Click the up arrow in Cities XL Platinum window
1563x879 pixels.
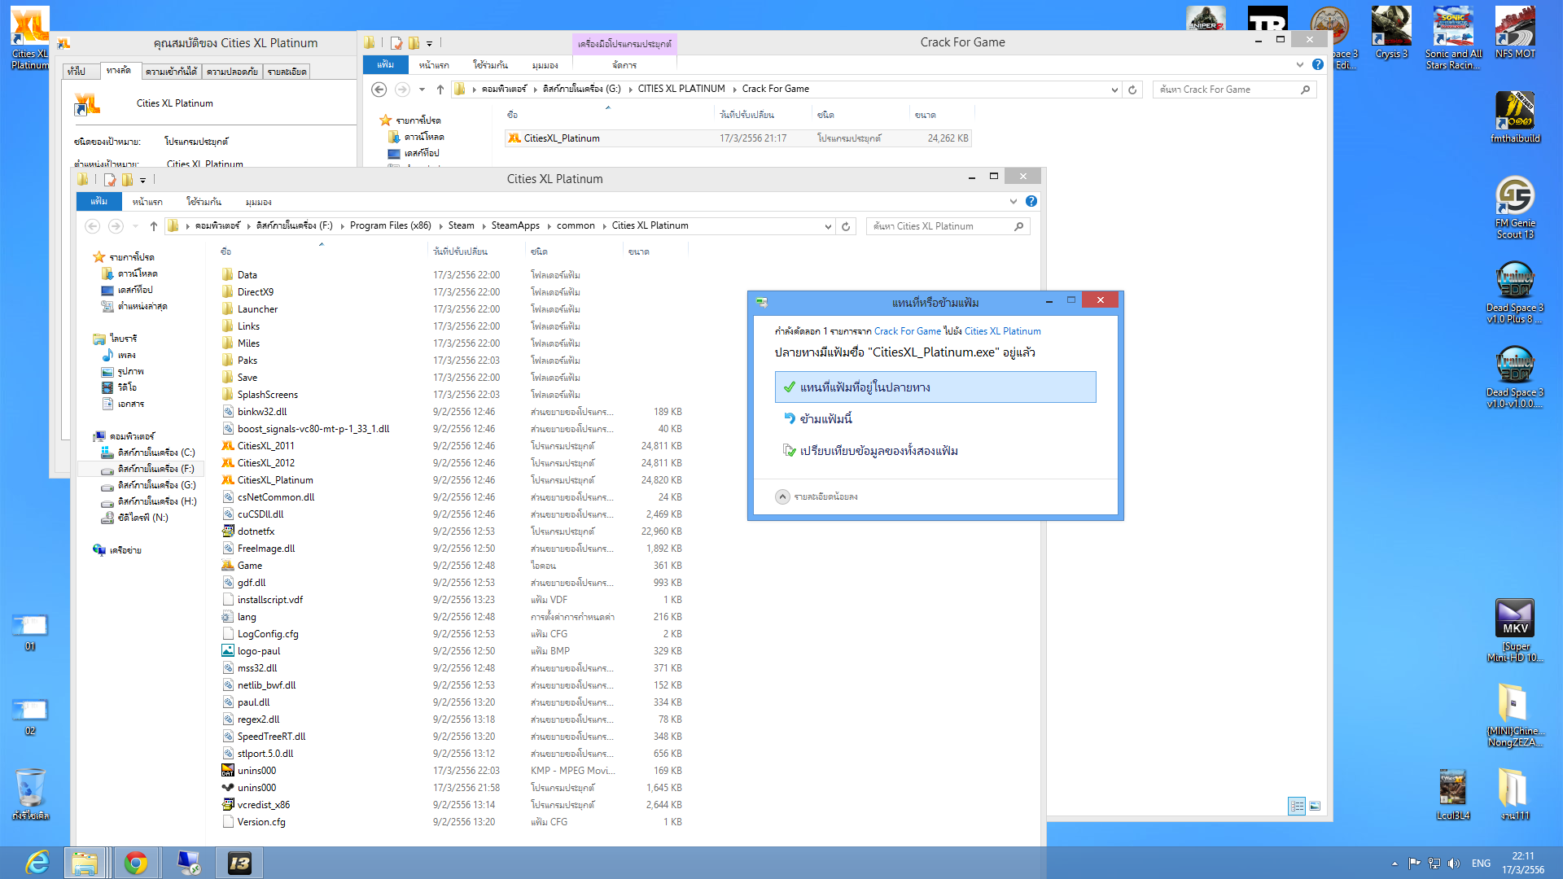pos(153,226)
